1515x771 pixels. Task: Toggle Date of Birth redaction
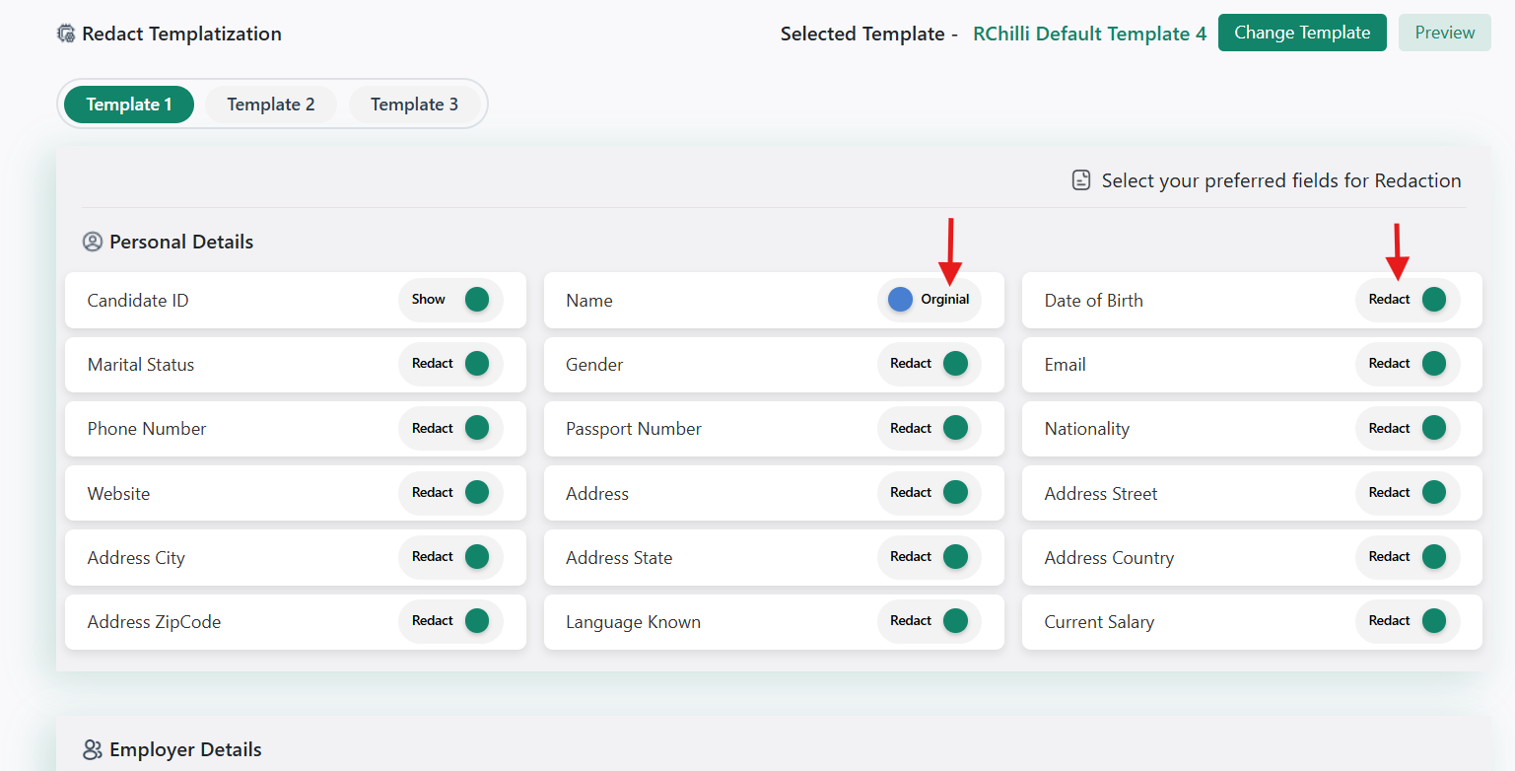(x=1408, y=300)
